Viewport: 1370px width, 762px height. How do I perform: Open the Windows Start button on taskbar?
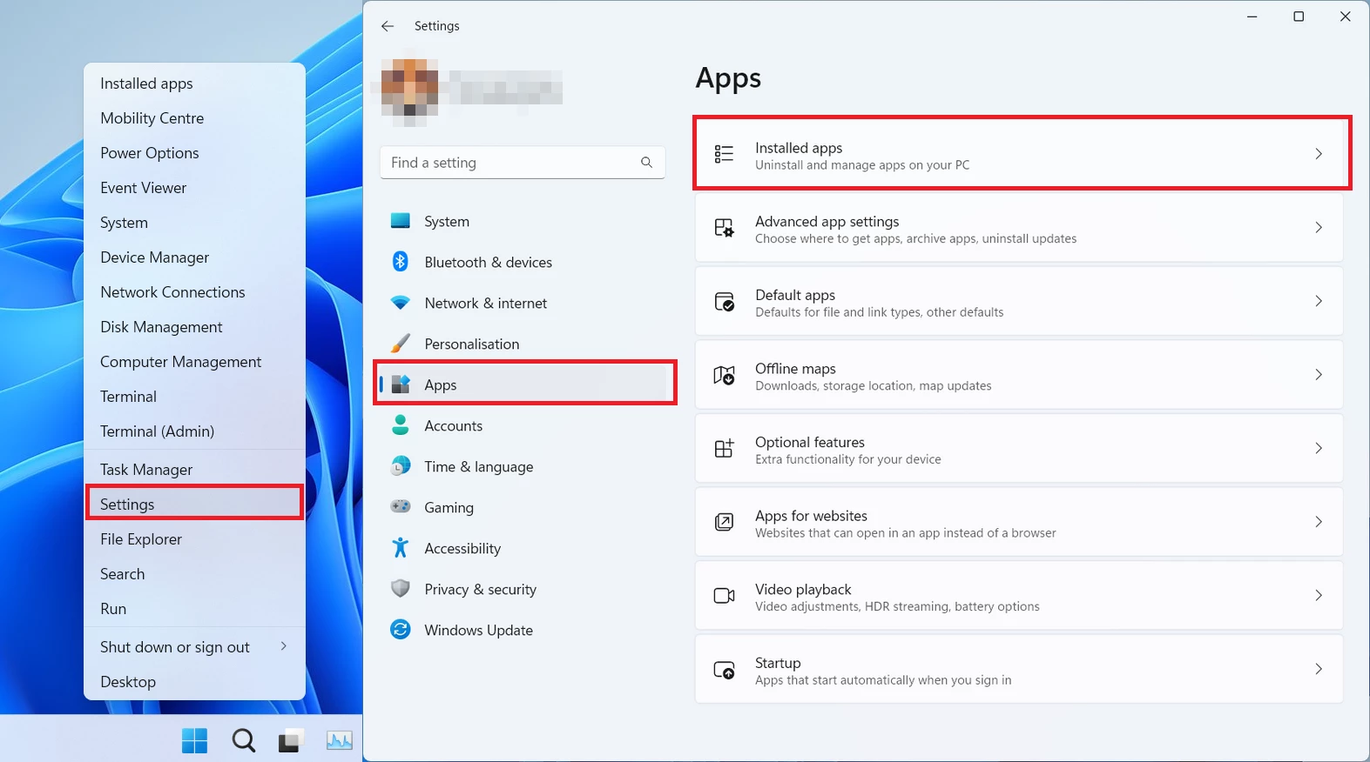tap(195, 740)
